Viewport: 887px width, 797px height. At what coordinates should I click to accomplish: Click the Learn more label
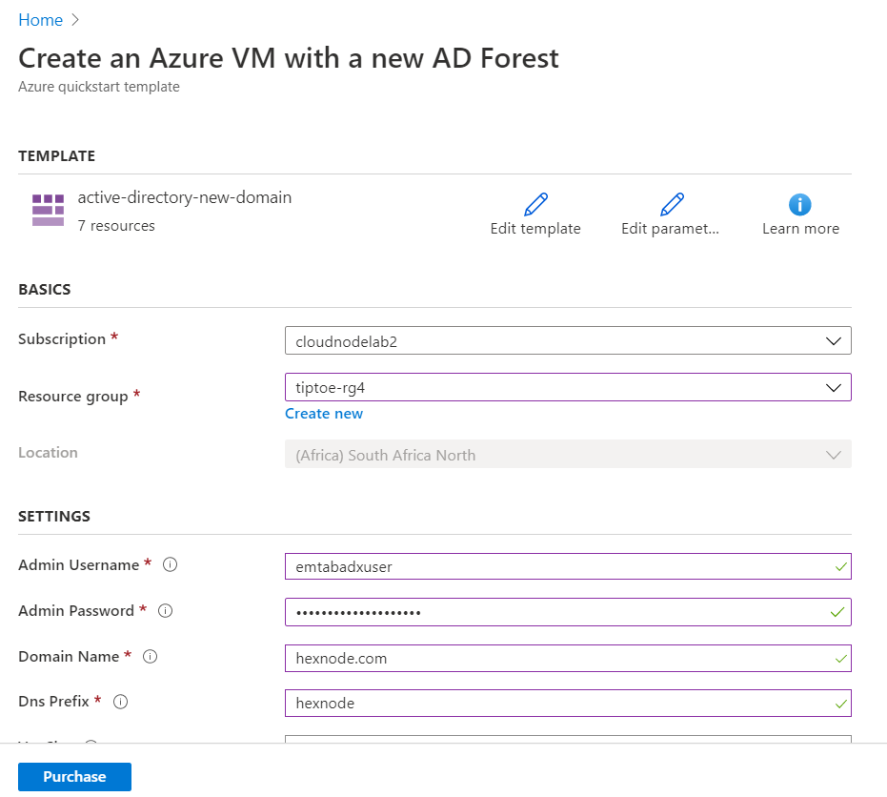pyautogui.click(x=800, y=229)
